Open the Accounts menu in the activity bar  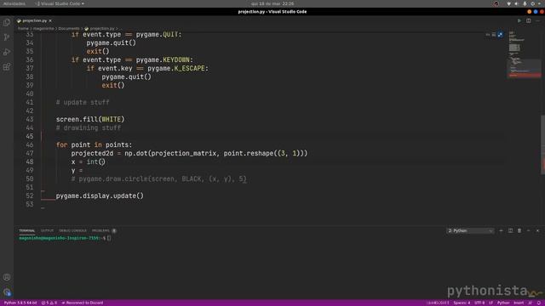[7, 277]
